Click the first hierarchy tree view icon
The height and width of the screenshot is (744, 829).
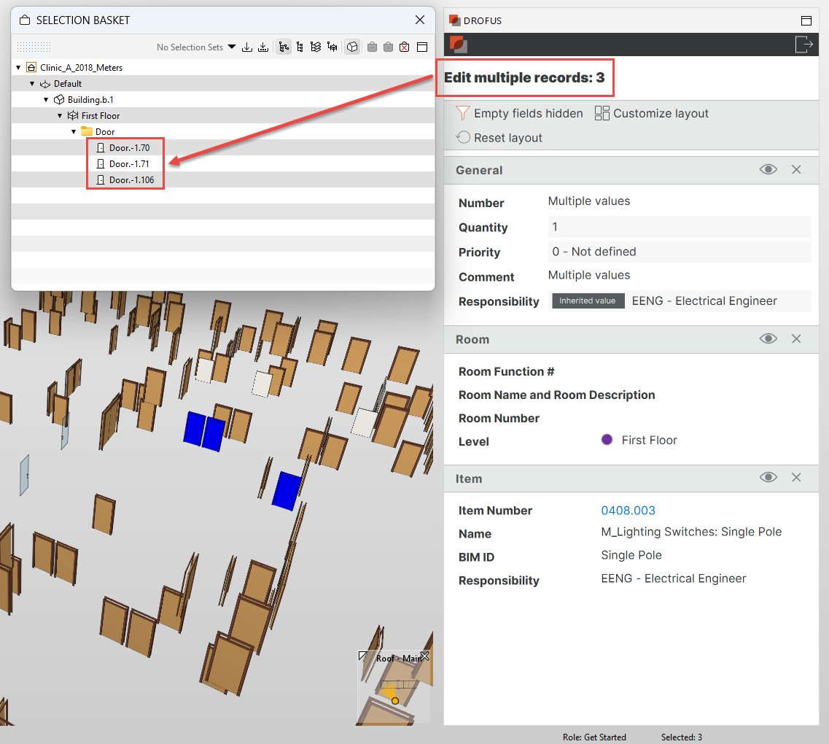[x=284, y=47]
